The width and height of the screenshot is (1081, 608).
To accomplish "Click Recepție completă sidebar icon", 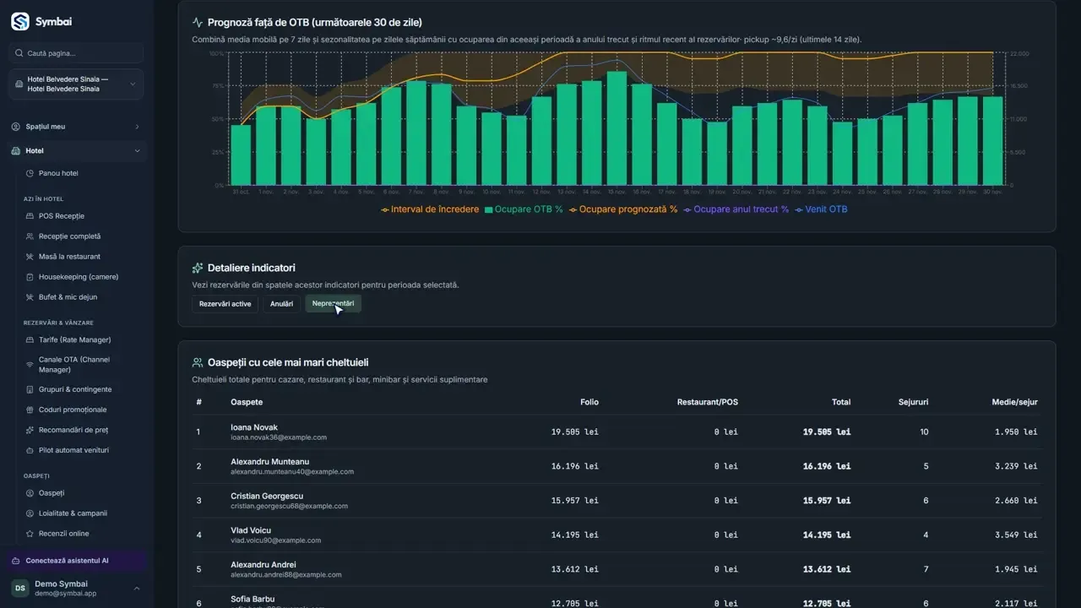I will point(30,236).
